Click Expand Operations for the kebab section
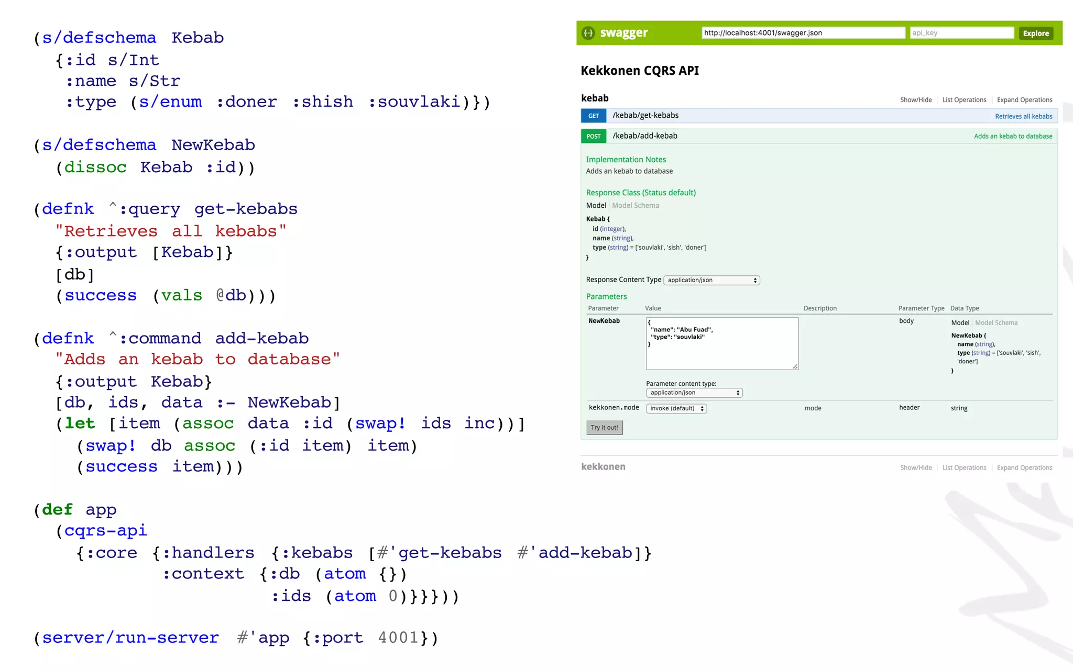The height and width of the screenshot is (670, 1073). 1024,100
